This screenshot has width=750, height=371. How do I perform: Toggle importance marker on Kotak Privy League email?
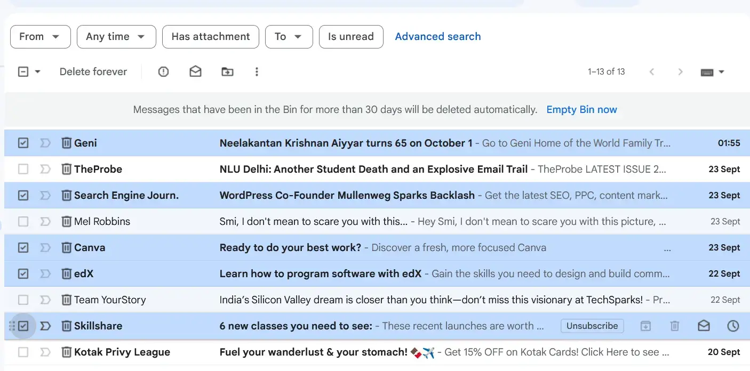[45, 352]
